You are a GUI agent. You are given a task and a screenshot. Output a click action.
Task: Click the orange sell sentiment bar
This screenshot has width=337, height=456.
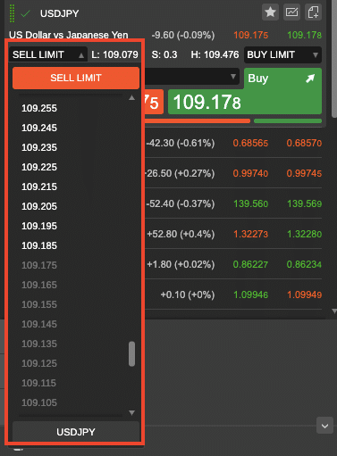198,121
